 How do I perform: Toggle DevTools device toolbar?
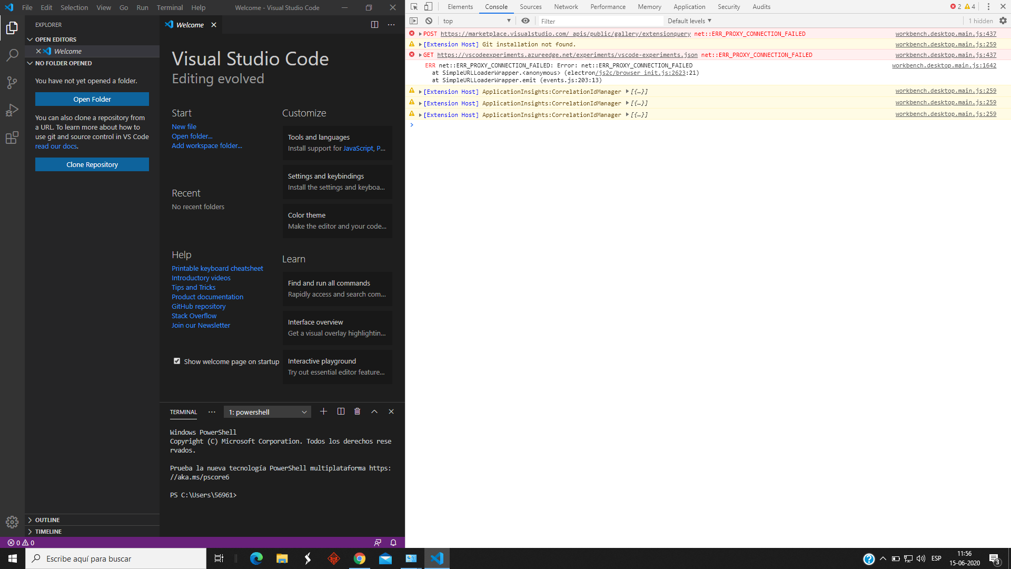coord(429,7)
